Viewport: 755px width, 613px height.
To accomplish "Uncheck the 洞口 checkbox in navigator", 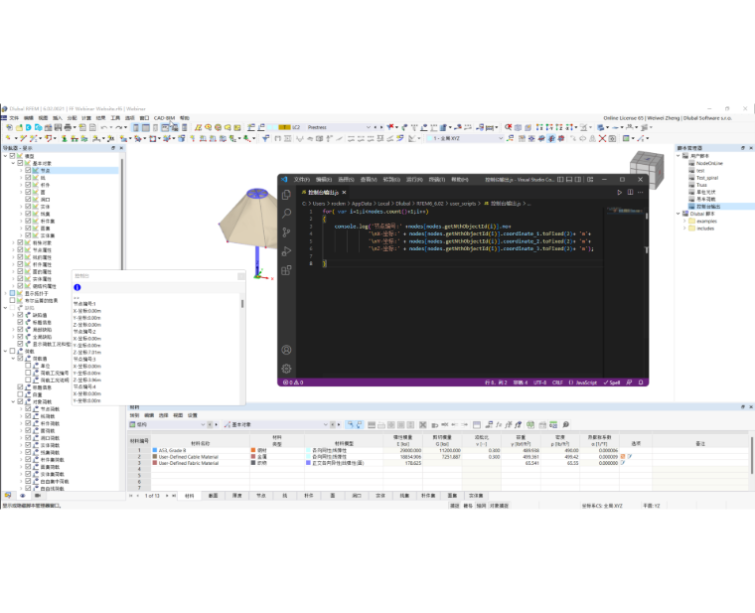I will (x=28, y=199).
